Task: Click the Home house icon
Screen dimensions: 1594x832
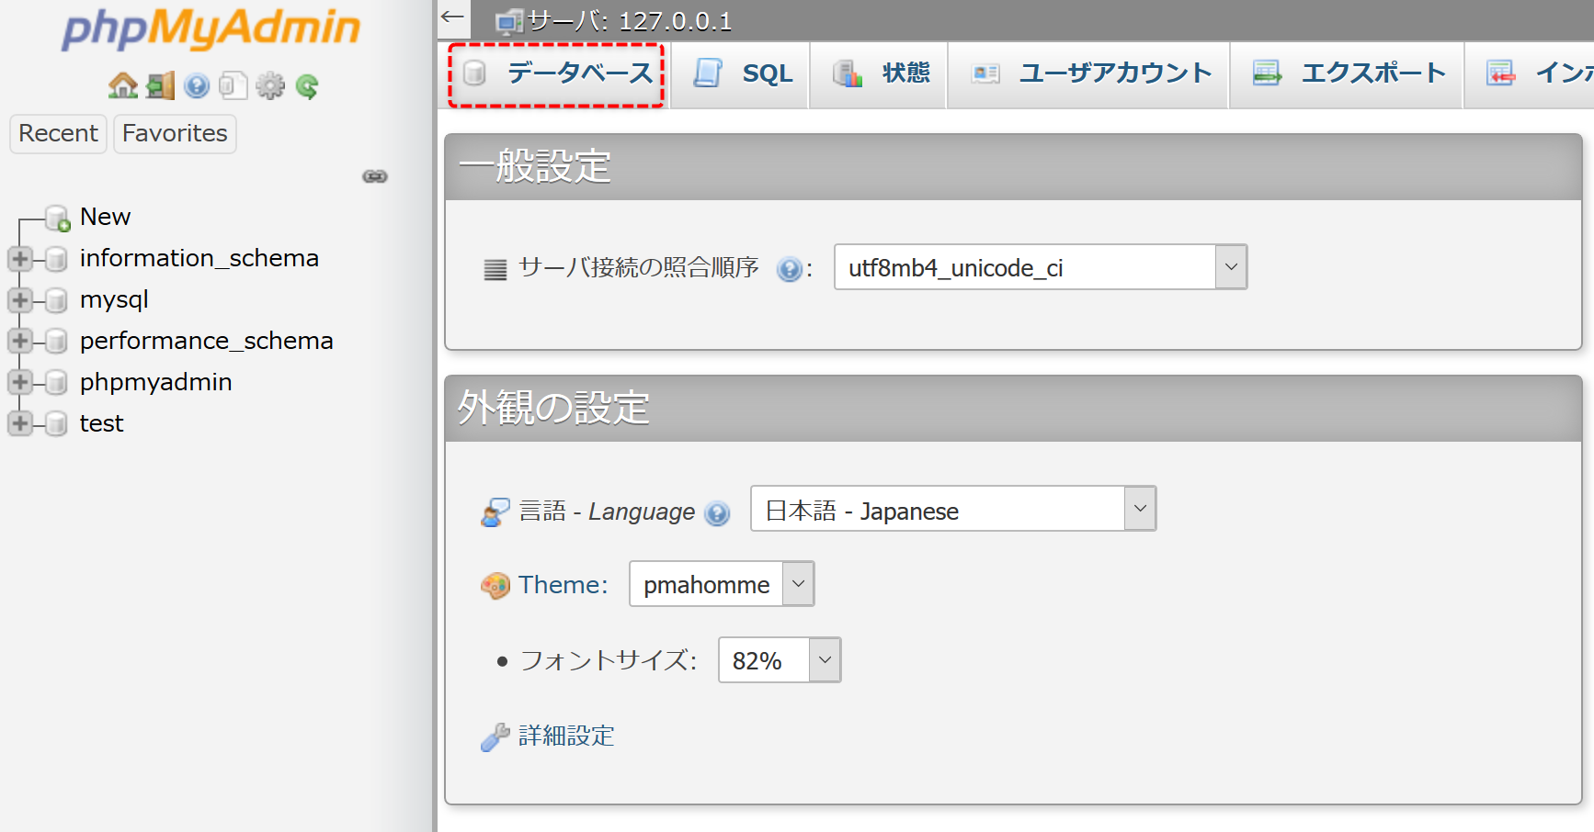Action: click(123, 86)
